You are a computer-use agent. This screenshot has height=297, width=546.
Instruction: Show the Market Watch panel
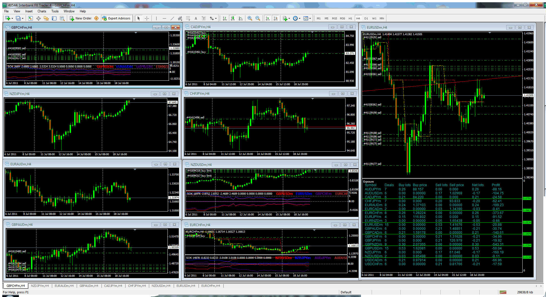(30, 18)
